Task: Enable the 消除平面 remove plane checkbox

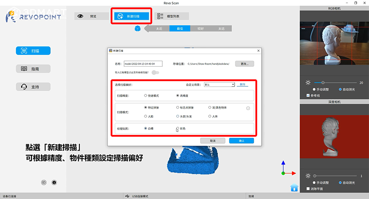Action: (x=309, y=188)
